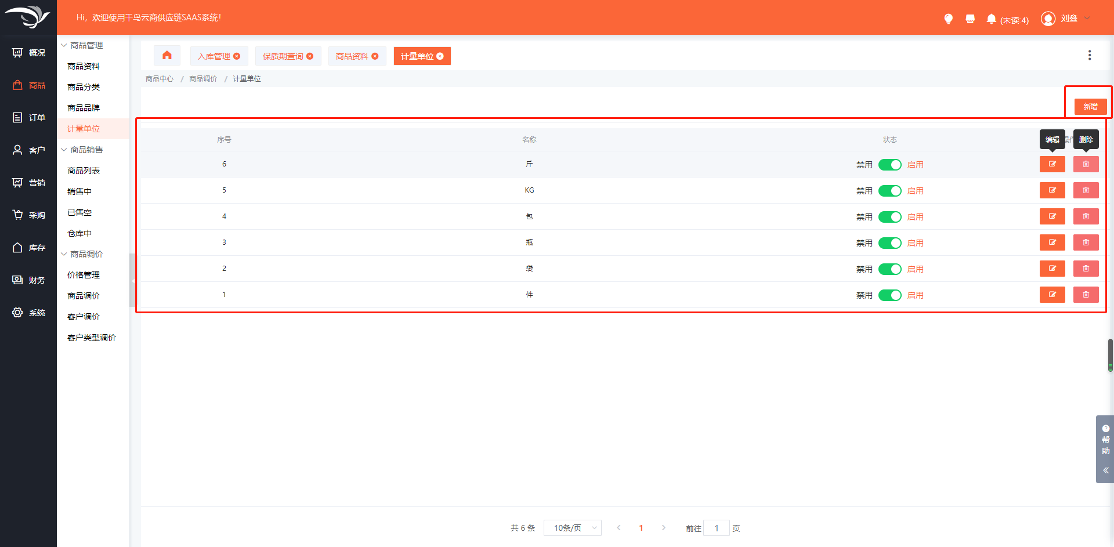
Task: Toggle the status switch for 斤
Action: (x=889, y=165)
